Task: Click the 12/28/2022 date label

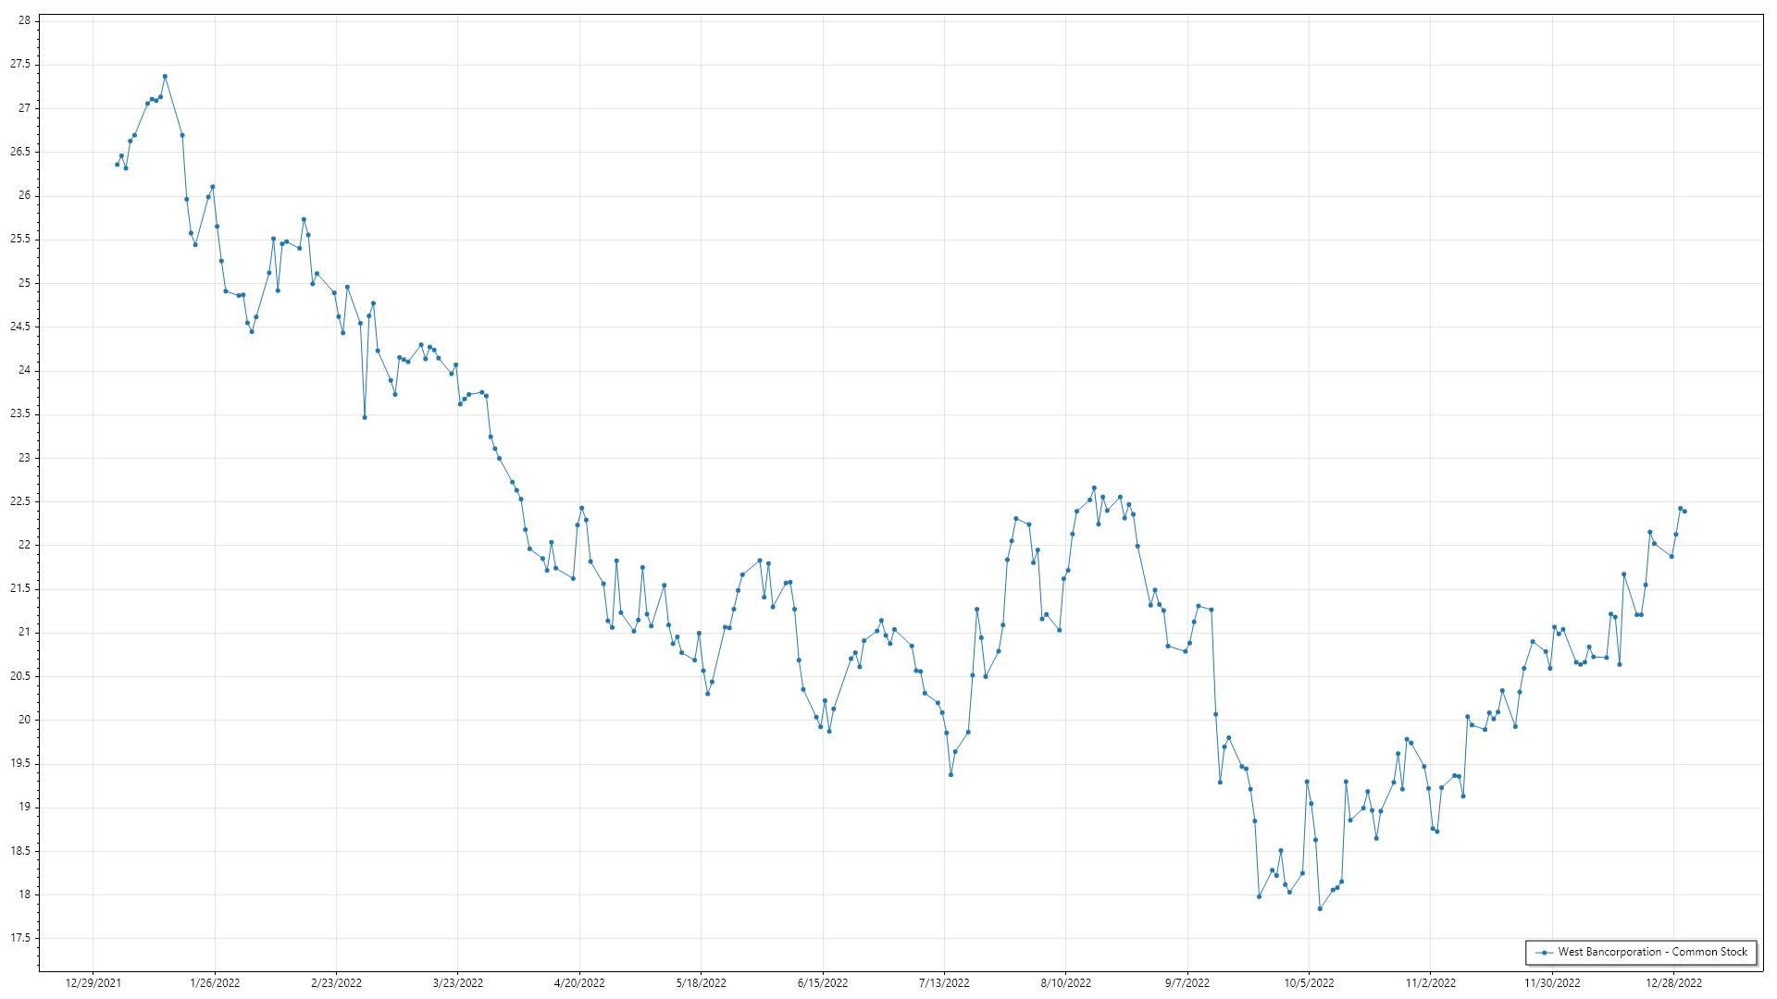Action: 1673,983
